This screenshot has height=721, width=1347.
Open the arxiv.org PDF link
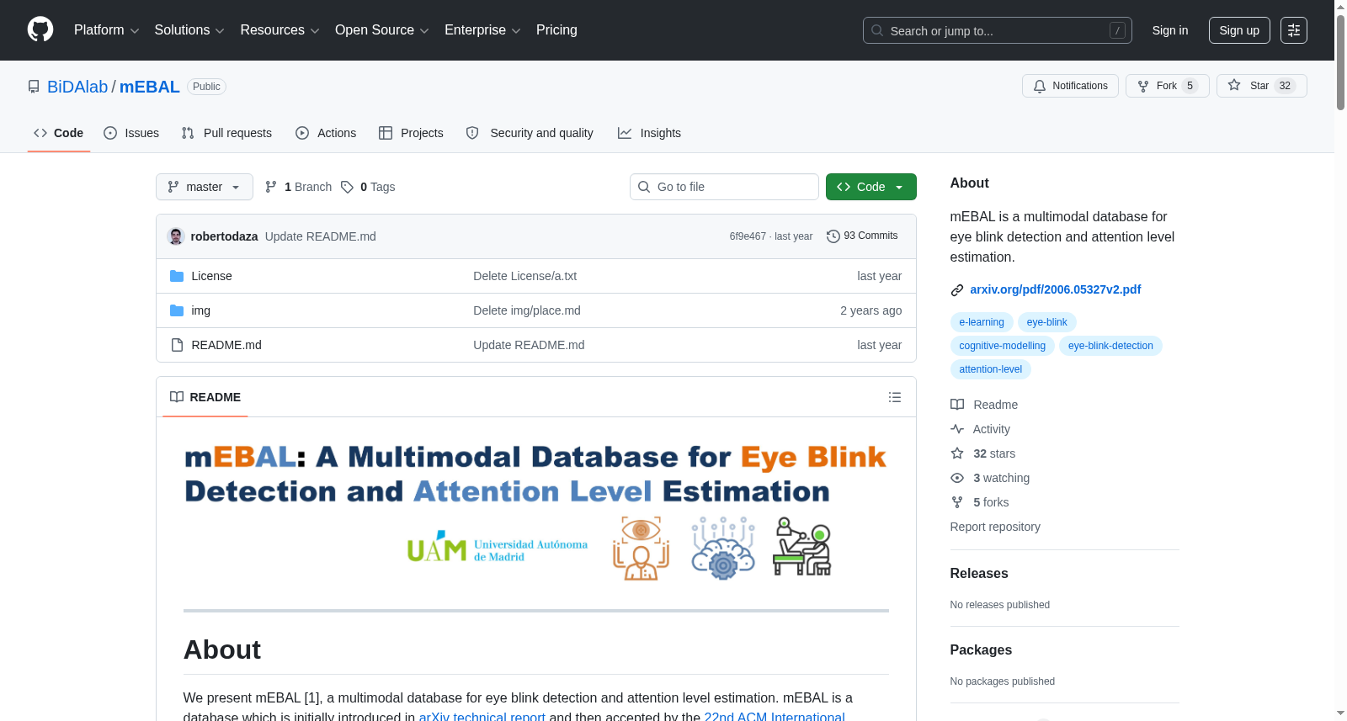(1056, 289)
